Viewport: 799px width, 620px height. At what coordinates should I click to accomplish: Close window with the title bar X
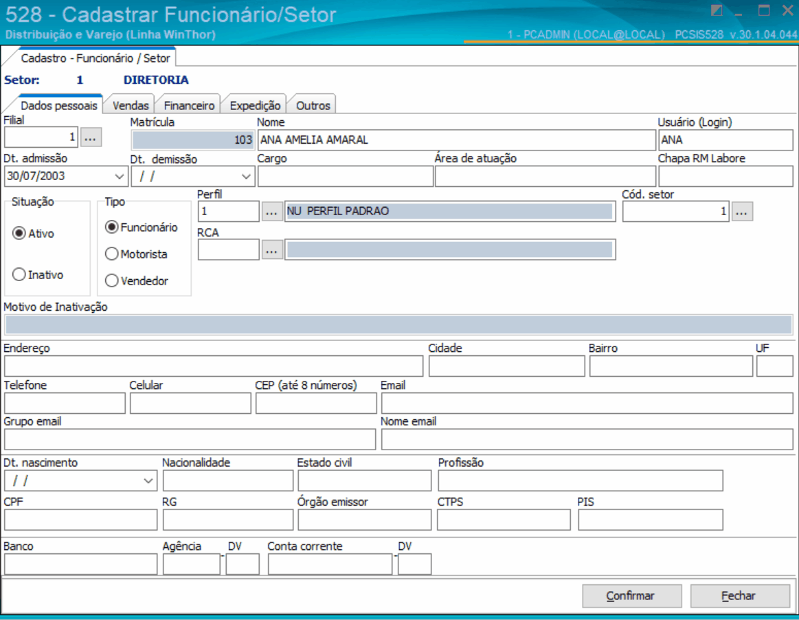click(787, 11)
